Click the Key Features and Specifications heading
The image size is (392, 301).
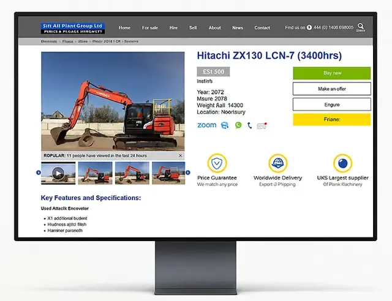pos(91,198)
